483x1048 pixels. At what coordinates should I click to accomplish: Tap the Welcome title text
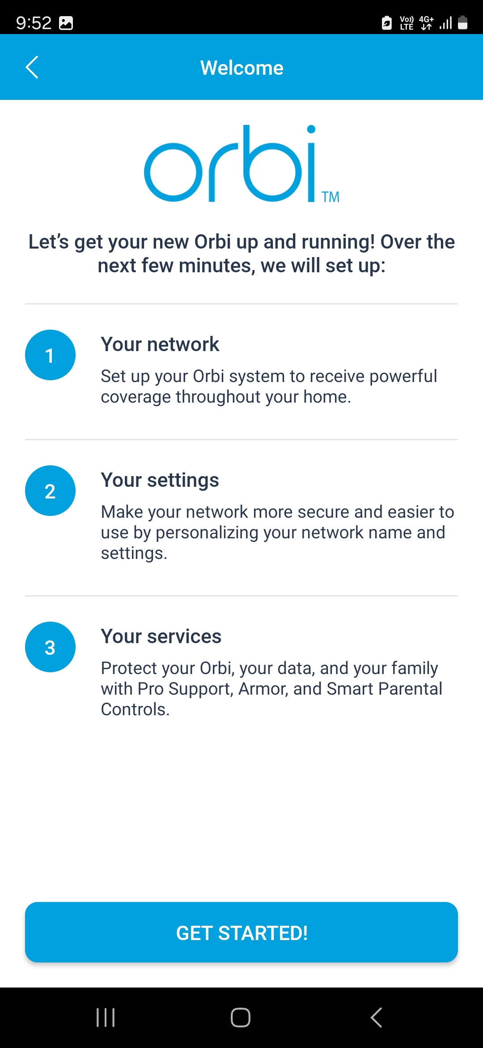click(x=241, y=68)
